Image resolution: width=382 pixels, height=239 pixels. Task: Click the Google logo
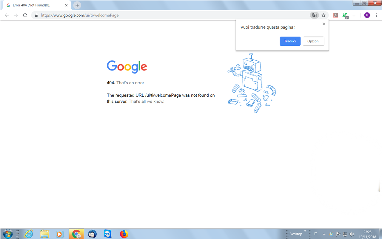pos(127,67)
